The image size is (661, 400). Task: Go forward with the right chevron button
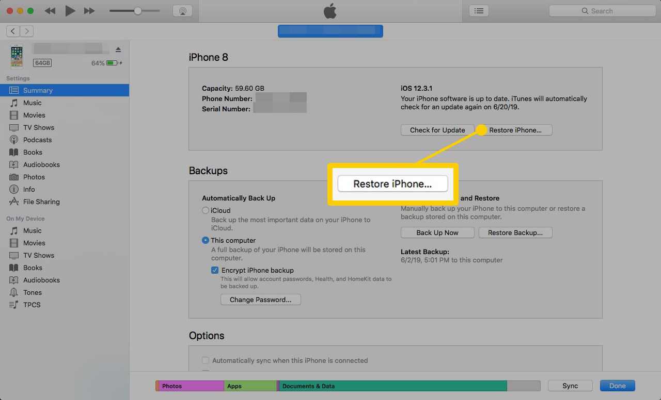click(27, 31)
